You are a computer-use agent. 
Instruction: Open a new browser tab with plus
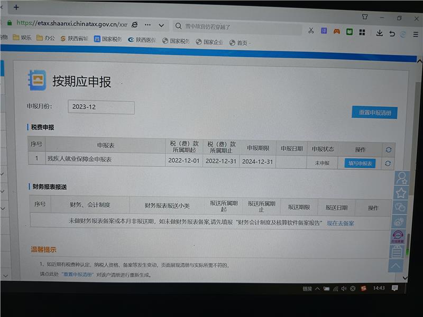coord(16,7)
